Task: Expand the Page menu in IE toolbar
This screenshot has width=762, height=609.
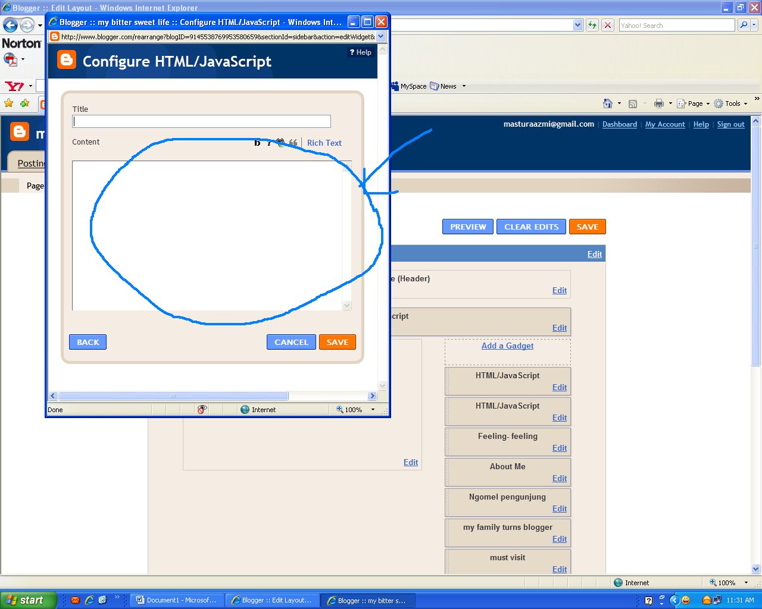Action: [x=694, y=103]
